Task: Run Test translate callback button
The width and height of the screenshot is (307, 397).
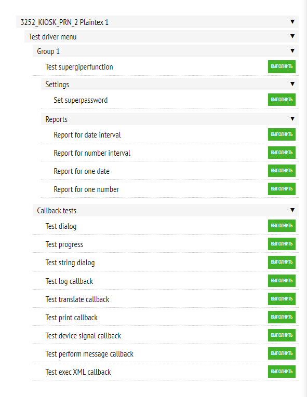Action: point(282,299)
